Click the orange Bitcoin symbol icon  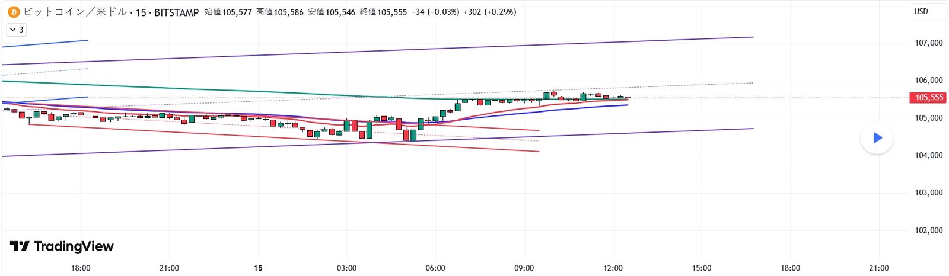tap(13, 12)
